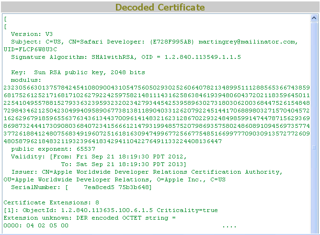This screenshot has height=235, width=320.
Task: Click modulus line starting with 7298434621
Action: [157, 111]
